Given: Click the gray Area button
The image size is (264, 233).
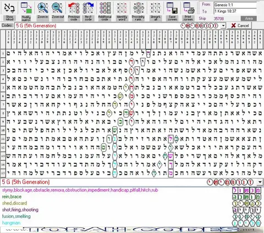Looking at the screenshot, I should point(249,19).
